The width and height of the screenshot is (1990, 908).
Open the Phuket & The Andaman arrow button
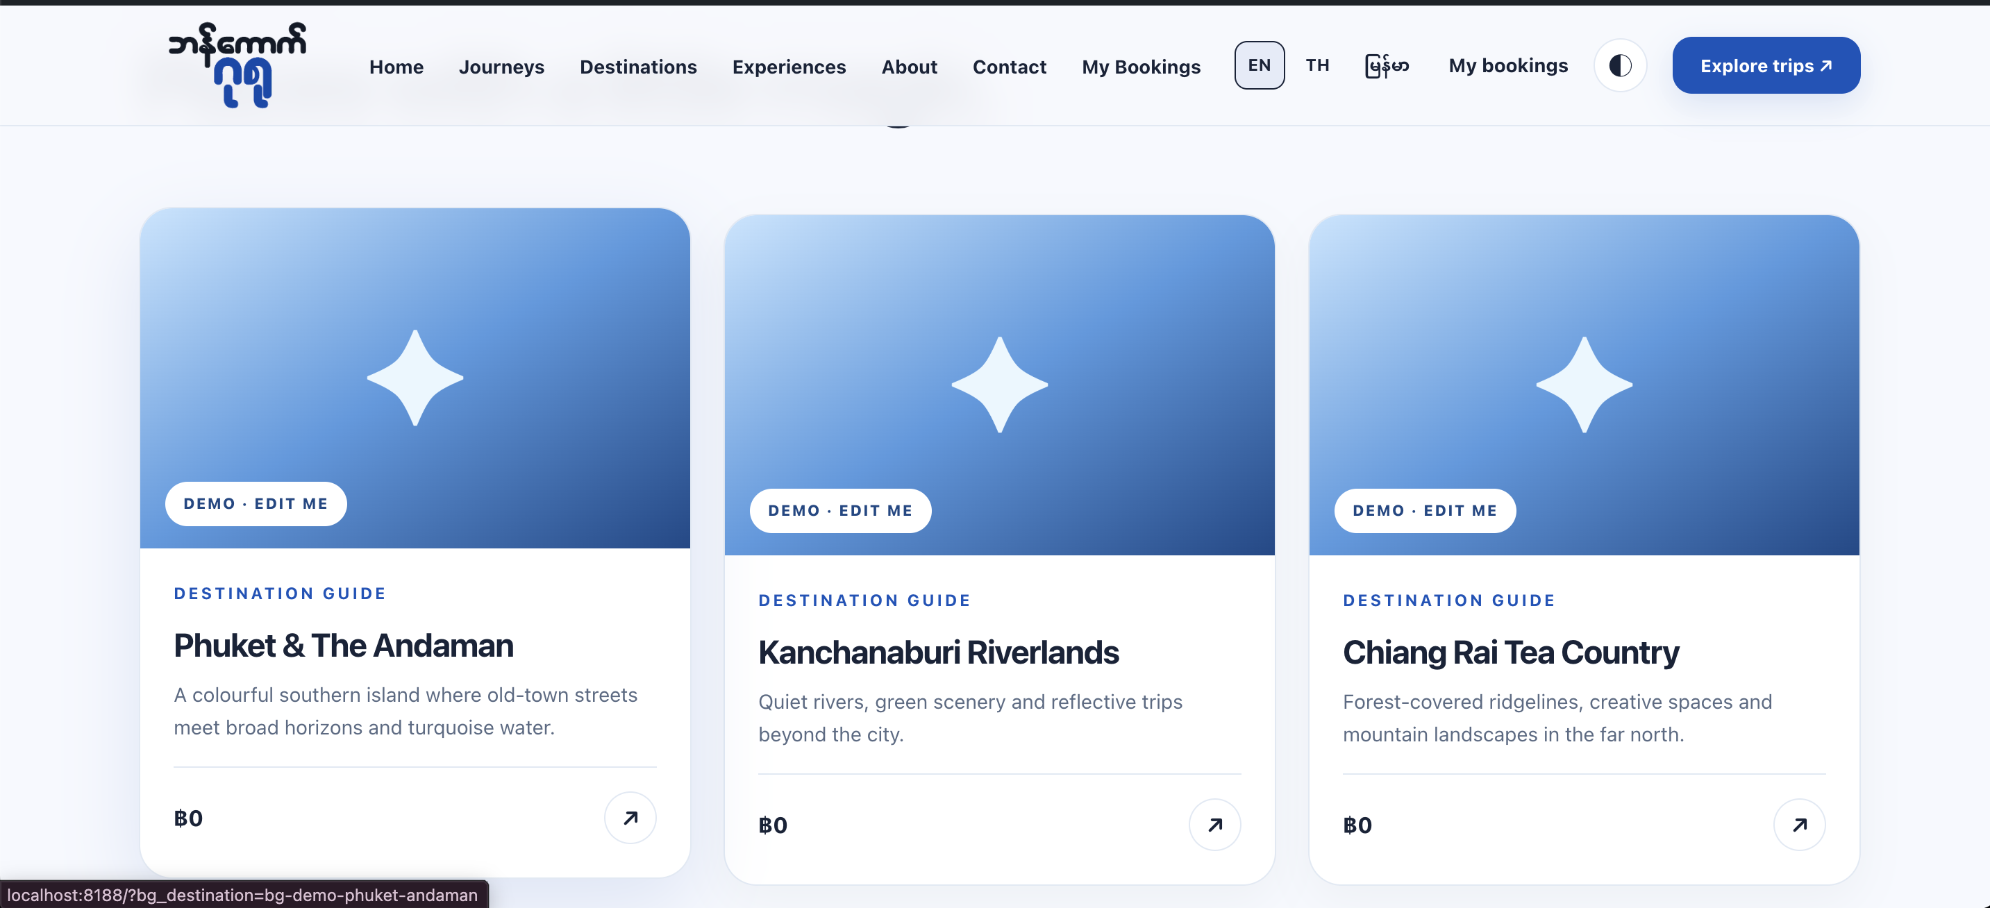click(630, 818)
